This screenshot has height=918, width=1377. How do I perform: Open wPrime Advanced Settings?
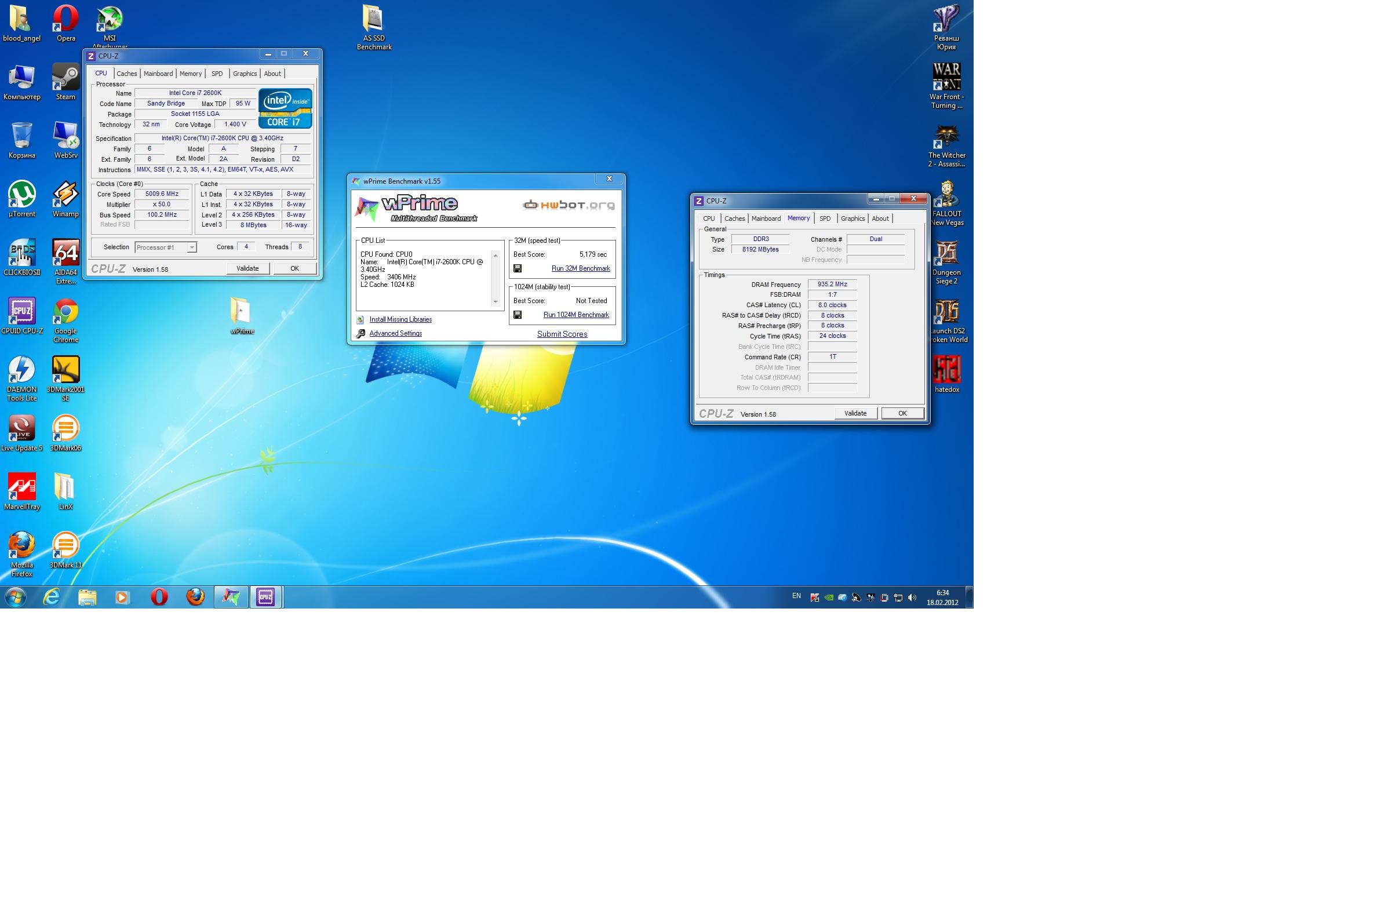396,333
